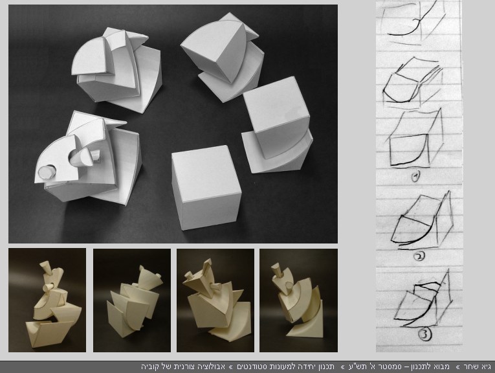The height and width of the screenshot is (373, 495).
Task: Click the sketch labeled with circled 3
Action: [x=423, y=306]
